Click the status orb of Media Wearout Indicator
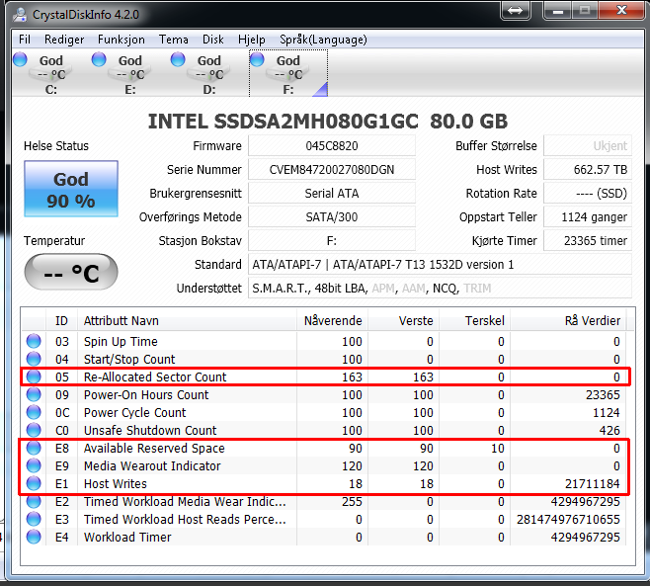This screenshot has width=650, height=586. point(34,465)
